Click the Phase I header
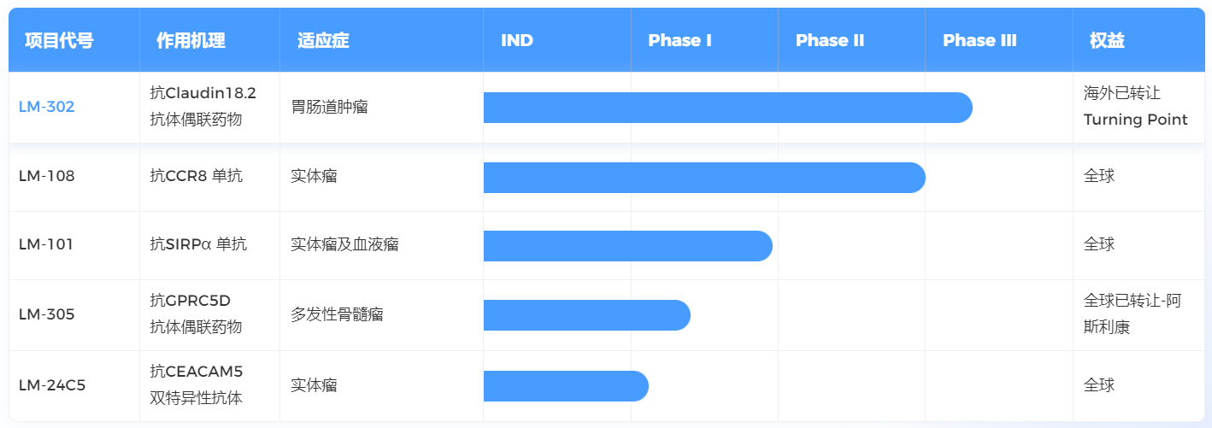 (680, 41)
